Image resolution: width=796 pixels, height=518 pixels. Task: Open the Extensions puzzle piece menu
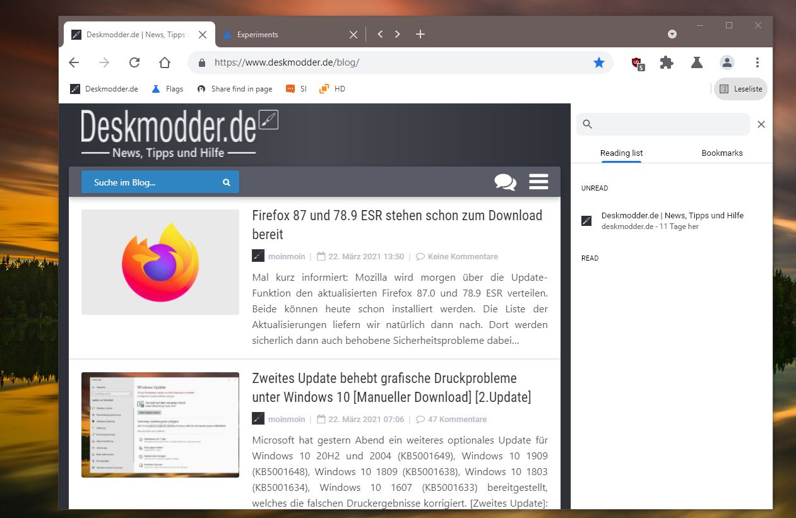tap(667, 62)
